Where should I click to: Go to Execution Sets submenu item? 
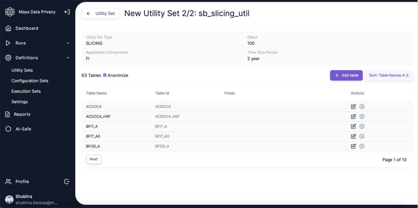point(26,91)
